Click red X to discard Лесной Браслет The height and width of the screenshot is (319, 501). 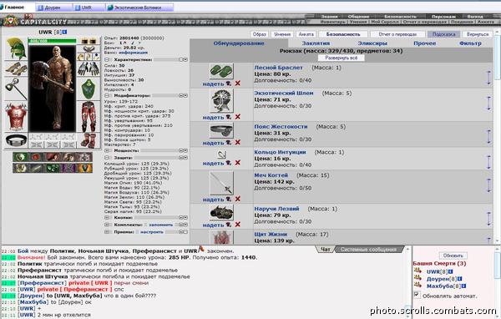pos(237,84)
